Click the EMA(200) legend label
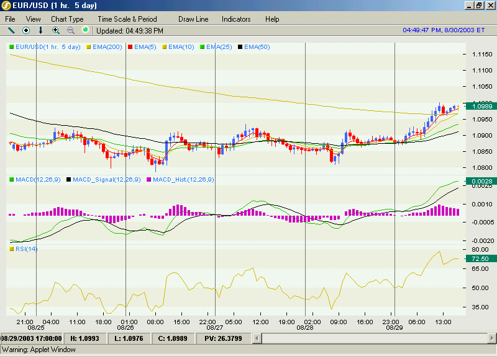The image size is (497, 357). point(107,47)
